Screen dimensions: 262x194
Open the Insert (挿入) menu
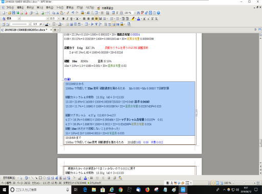(x=40, y=8)
